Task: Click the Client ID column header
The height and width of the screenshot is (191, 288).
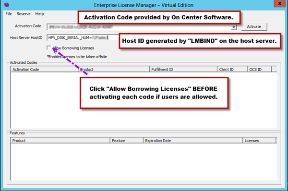Action: coord(232,70)
